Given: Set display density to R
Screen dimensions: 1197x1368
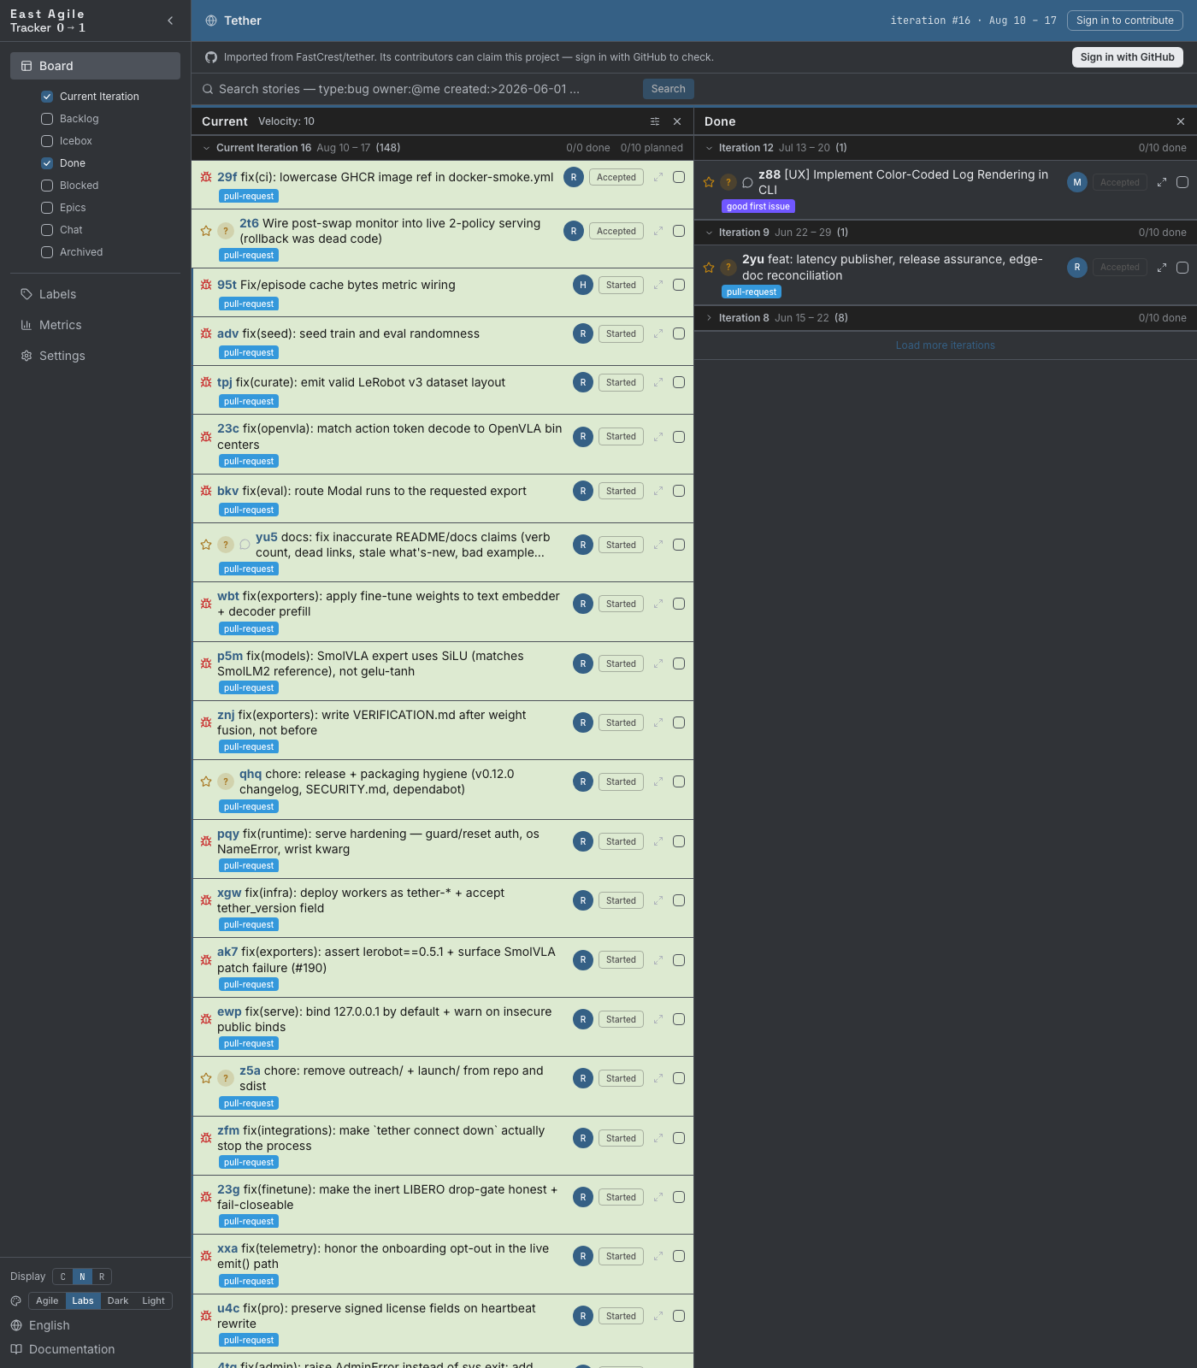Looking at the screenshot, I should (x=102, y=1277).
